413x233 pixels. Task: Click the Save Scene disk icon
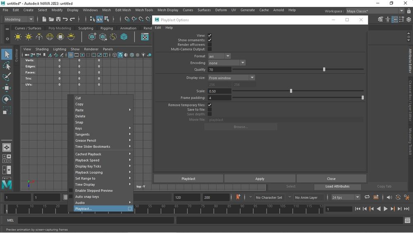58,19
